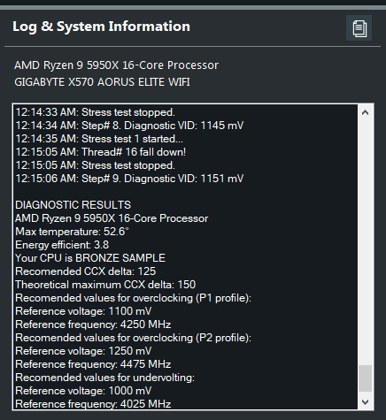Click '12:14:35 AM: Stress test 1 started...' line
The height and width of the screenshot is (420, 386).
coord(99,139)
